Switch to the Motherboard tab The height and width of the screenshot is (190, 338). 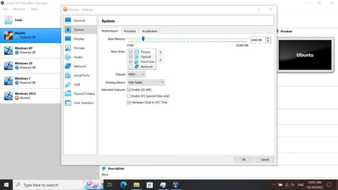(x=110, y=31)
